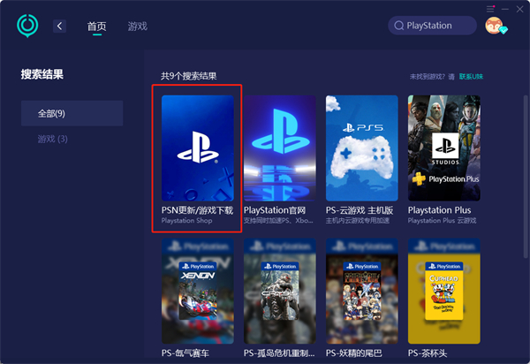This screenshot has height=364, width=530.
Task: Open the PS-云游戏 主机版 PS5 cover
Action: (362, 148)
